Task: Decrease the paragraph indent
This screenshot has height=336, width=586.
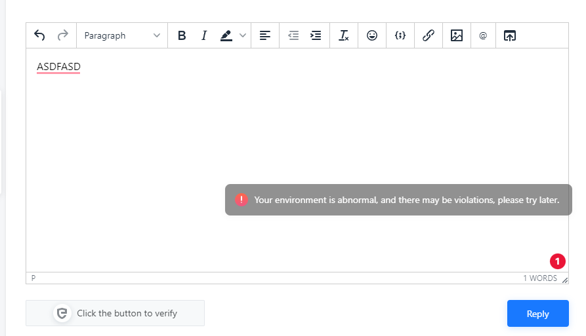Action: coord(293,36)
